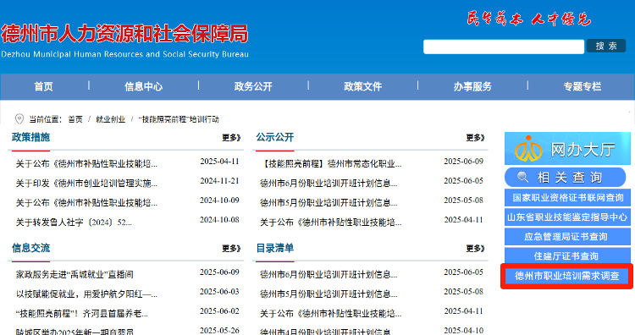This screenshot has height=335, width=635.
Task: Open policy article dated 2025-04-11 in 政策措施
Action: point(86,164)
